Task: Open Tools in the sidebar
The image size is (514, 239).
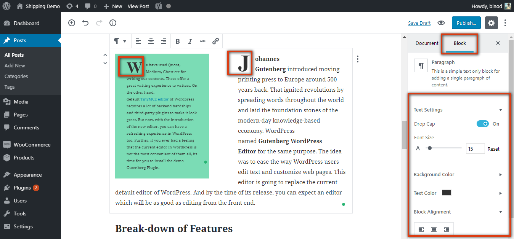Action: pyautogui.click(x=31, y=214)
